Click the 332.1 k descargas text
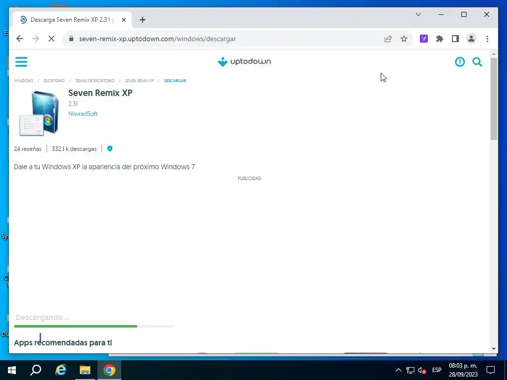The image size is (507, 380). (74, 149)
